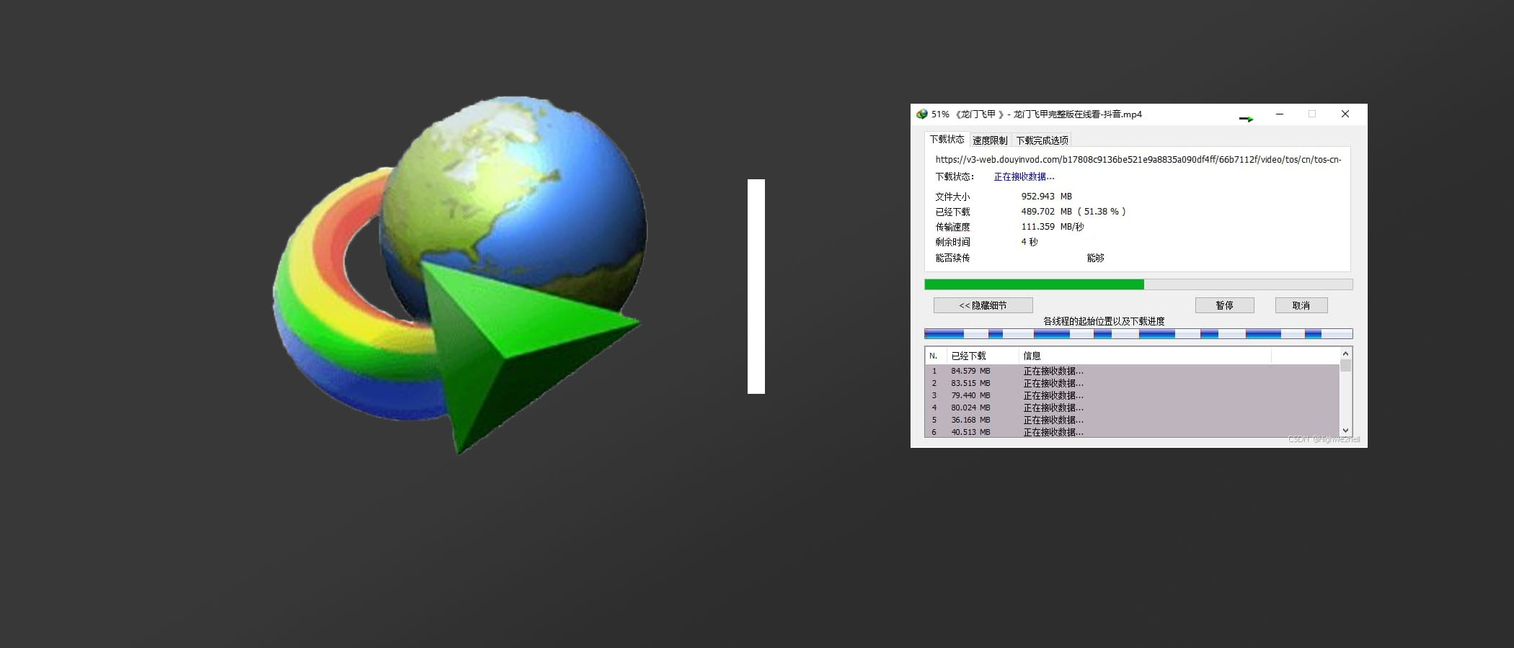Screen dimensions: 1514x648
Task: Select thread row 3 with 79.440 MB
Action: (x=1132, y=395)
